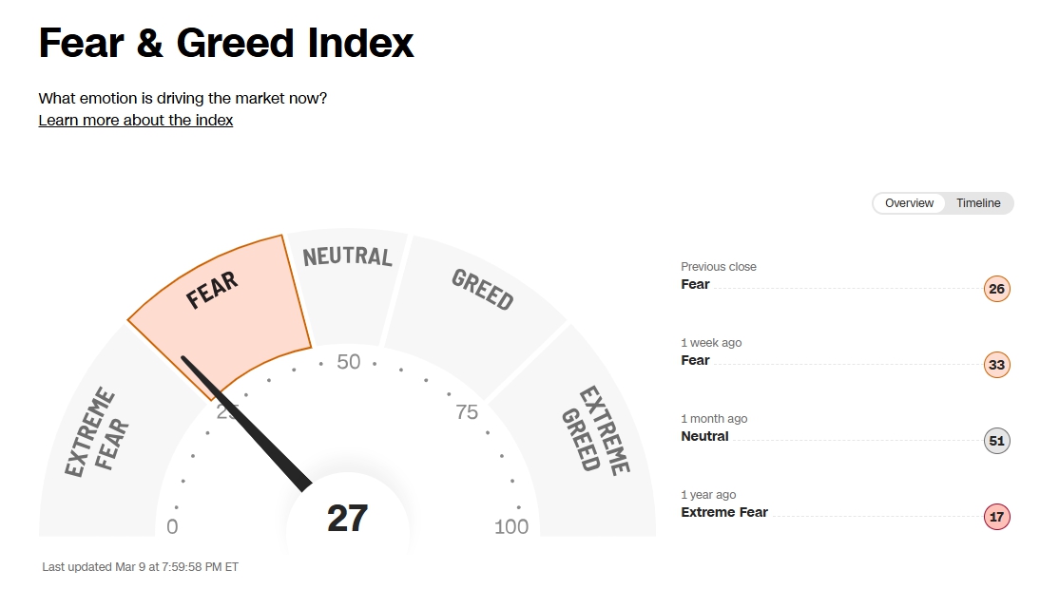This screenshot has height=589, width=1040.
Task: Click the EXTREME FEAR gauge segment
Action: 100,437
